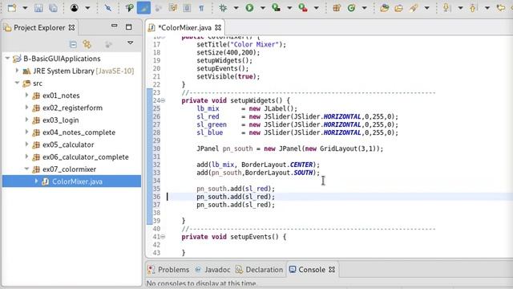
Task: Click the Previous Annotation up-arrow icon
Action: 473,7
